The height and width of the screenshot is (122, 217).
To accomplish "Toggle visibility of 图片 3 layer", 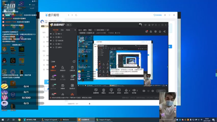I will (x=51, y=37).
